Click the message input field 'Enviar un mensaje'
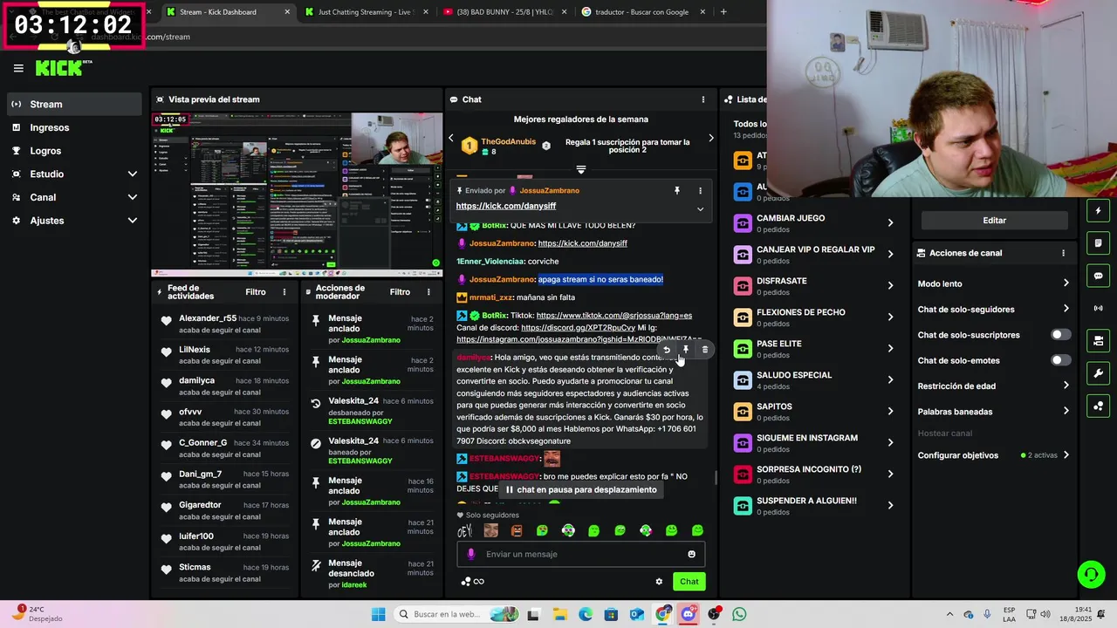1117x628 pixels. [581, 554]
